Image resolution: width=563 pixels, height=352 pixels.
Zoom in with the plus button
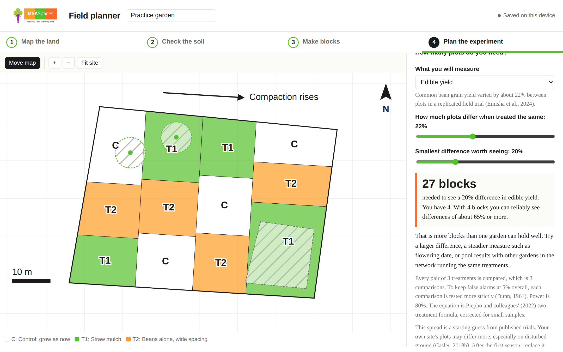54,63
